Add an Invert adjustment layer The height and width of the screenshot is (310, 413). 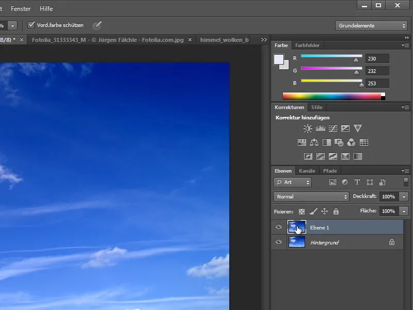[308, 157]
